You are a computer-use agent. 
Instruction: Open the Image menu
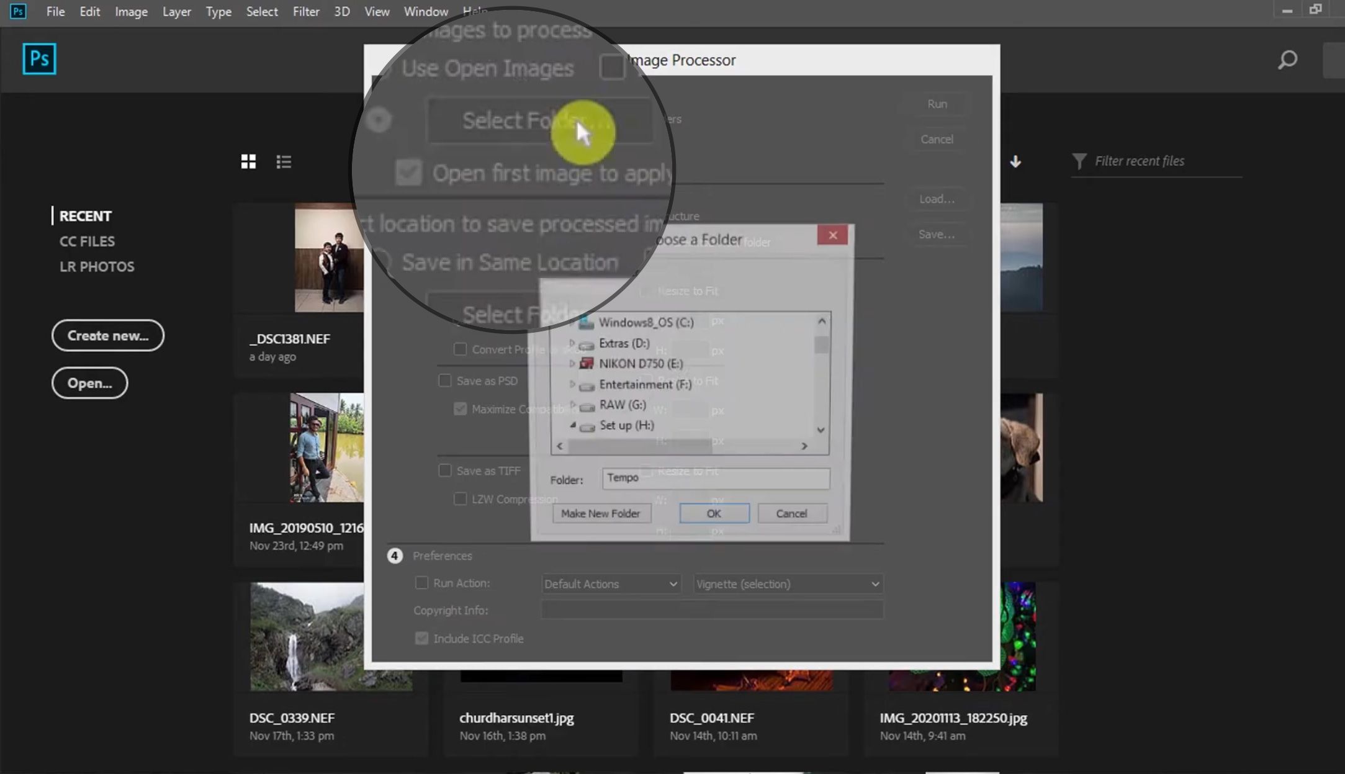(131, 11)
